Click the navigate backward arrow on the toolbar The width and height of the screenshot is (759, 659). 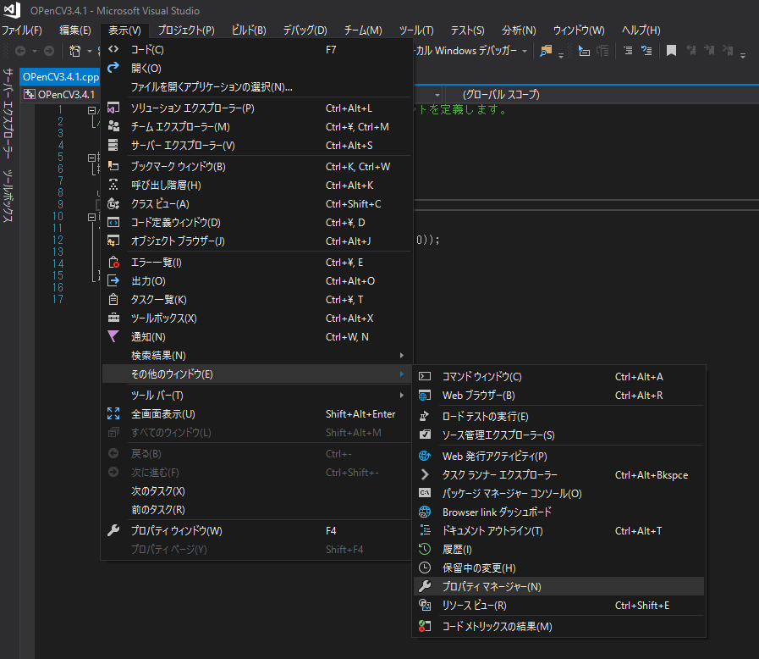(x=19, y=52)
